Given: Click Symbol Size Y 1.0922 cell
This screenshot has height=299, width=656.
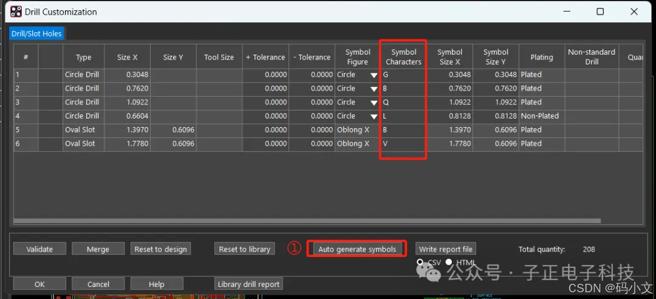Looking at the screenshot, I should pos(496,103).
